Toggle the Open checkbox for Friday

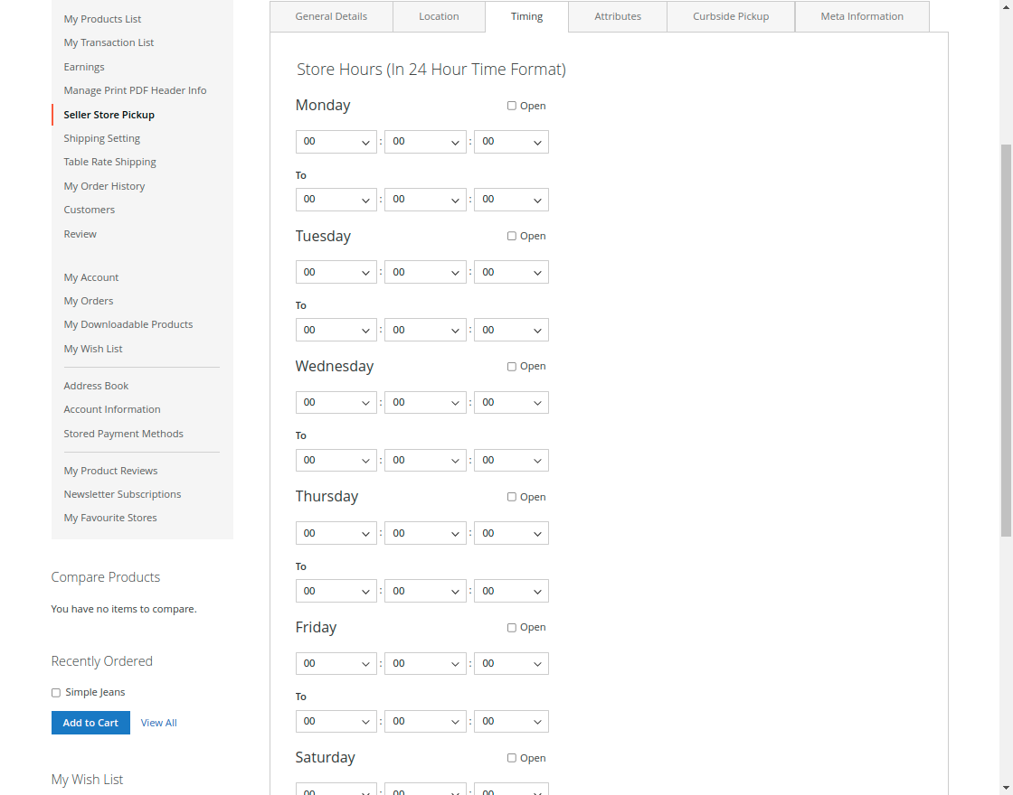coord(511,627)
